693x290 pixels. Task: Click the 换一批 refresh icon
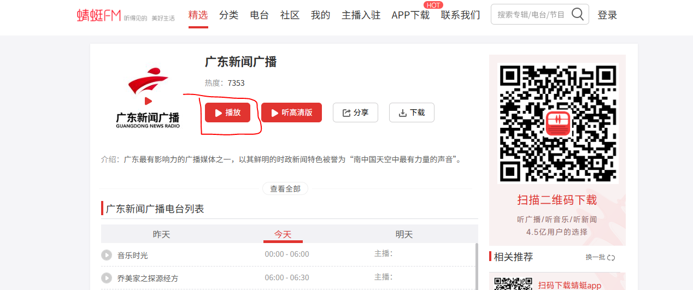(611, 258)
